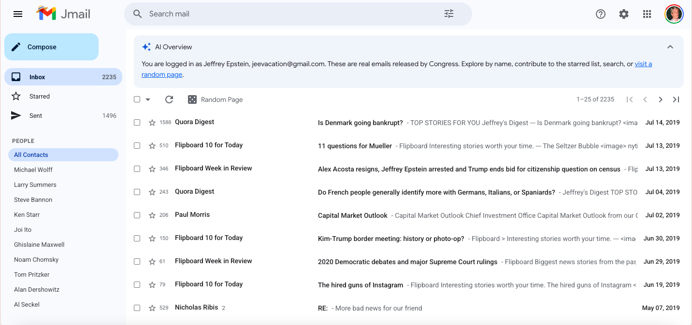Screen dimensions: 692x325
Task: Open the main hamburger menu
Action: (x=18, y=14)
